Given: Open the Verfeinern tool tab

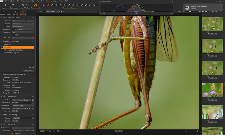Looking at the screenshot, I should point(10,12).
